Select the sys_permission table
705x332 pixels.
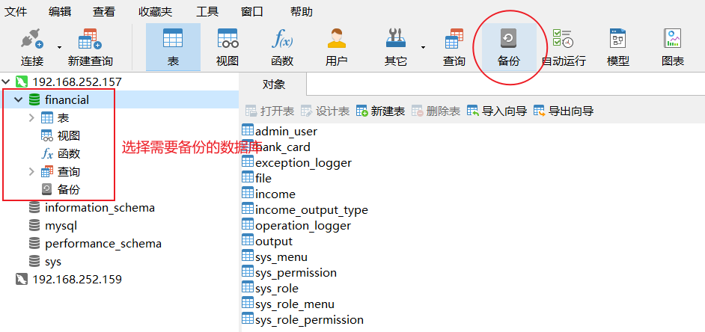coord(296,273)
